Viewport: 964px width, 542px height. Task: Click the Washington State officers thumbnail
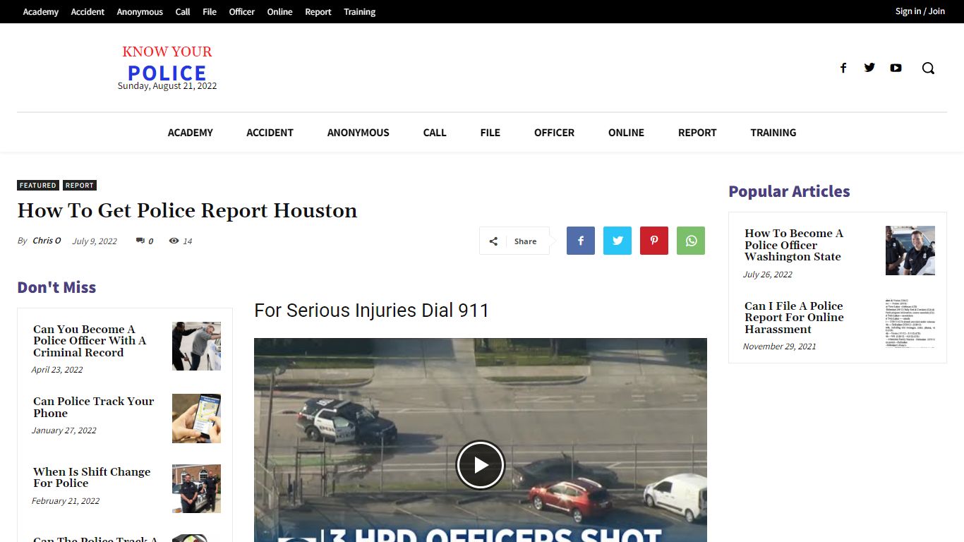pyautogui.click(x=910, y=251)
